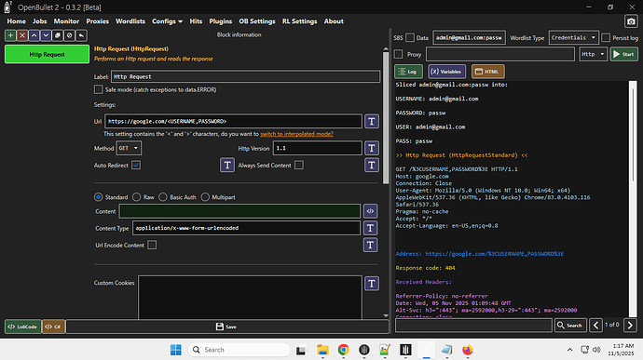Enable the SBS checkbox
643x360 pixels.
pyautogui.click(x=410, y=38)
